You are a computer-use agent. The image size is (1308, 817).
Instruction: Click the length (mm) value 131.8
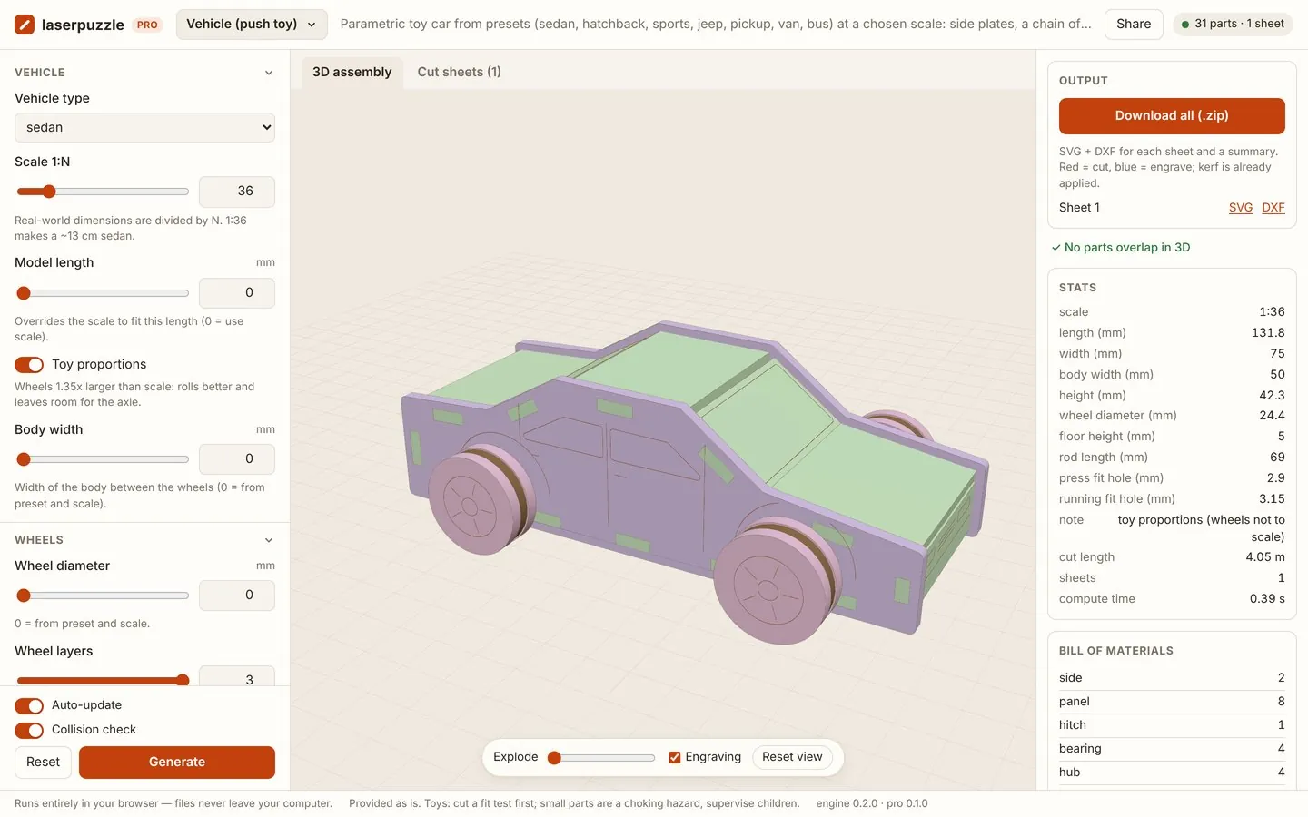point(1268,333)
